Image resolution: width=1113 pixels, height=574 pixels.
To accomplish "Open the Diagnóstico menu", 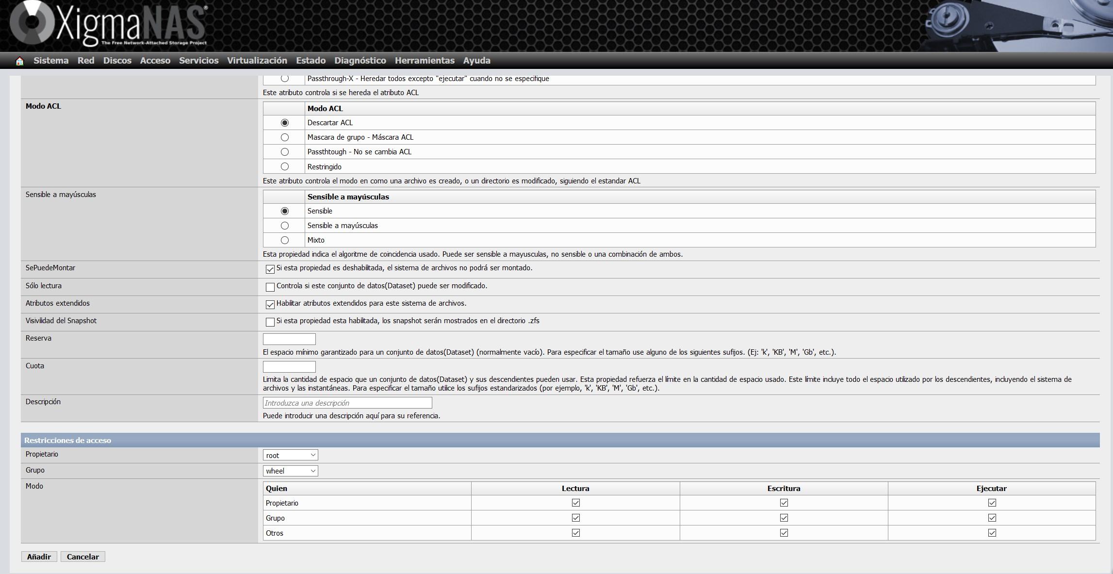I will click(x=360, y=61).
